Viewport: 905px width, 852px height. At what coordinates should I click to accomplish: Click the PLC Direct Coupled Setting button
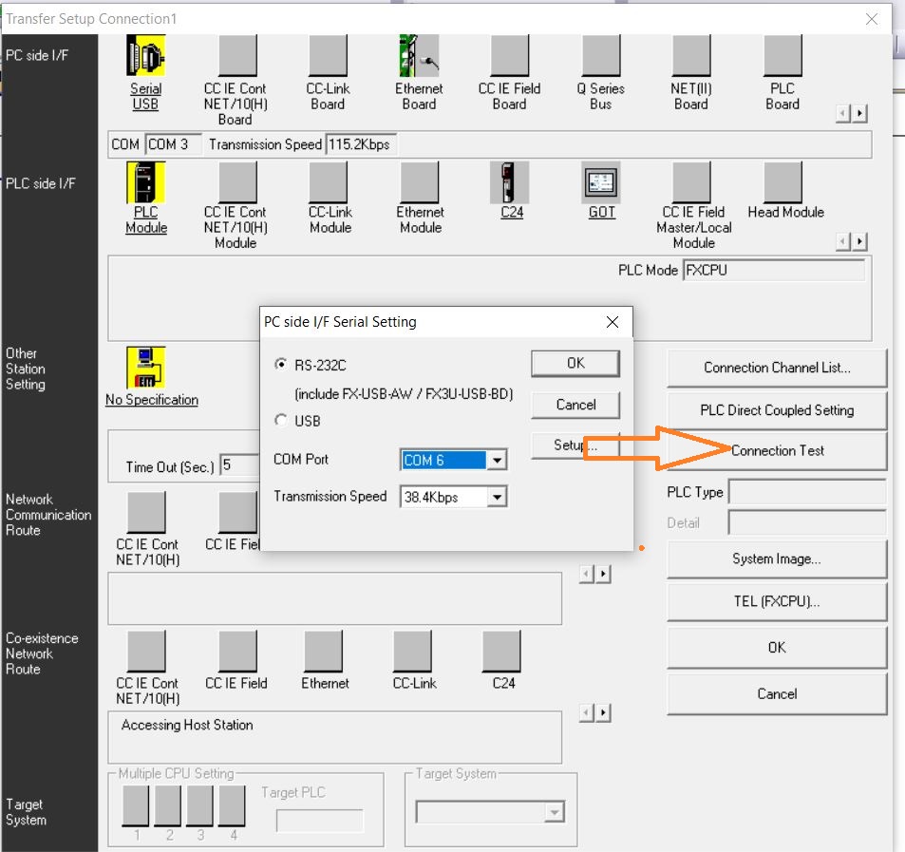(x=777, y=410)
